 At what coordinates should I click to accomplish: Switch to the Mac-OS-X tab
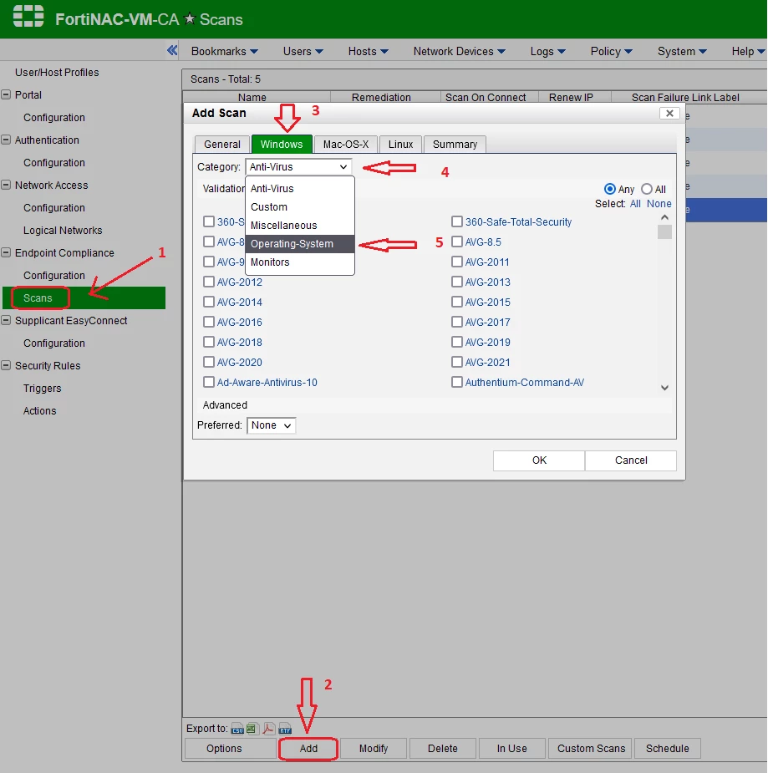pyautogui.click(x=345, y=145)
